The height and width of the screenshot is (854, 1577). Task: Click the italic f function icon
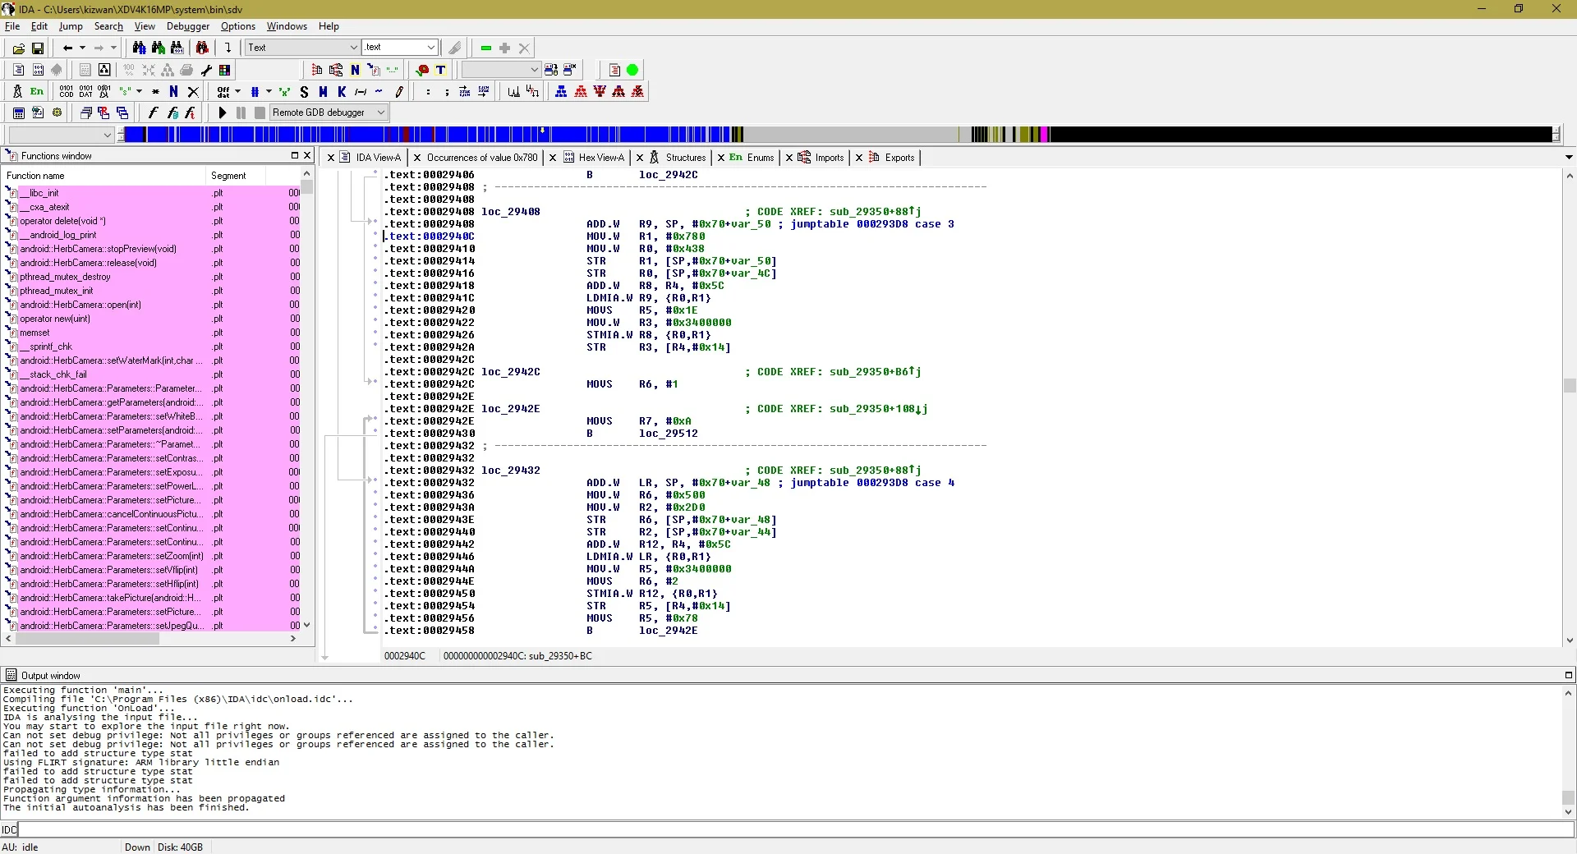click(153, 112)
